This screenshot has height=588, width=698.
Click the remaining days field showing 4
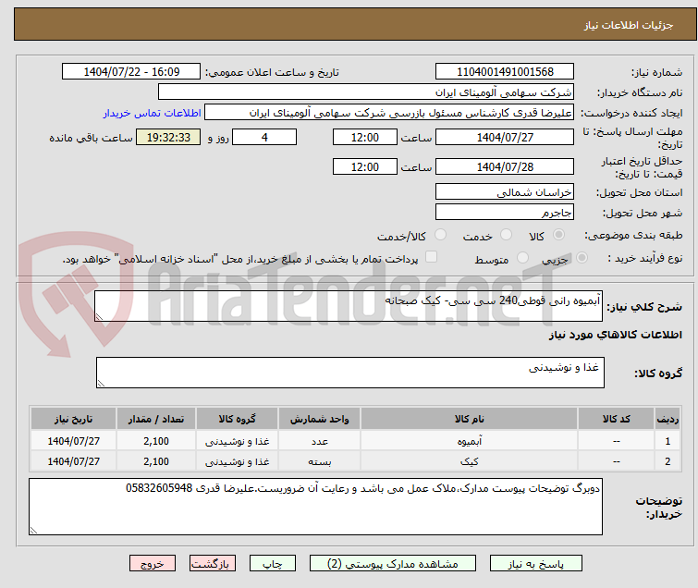click(x=264, y=137)
